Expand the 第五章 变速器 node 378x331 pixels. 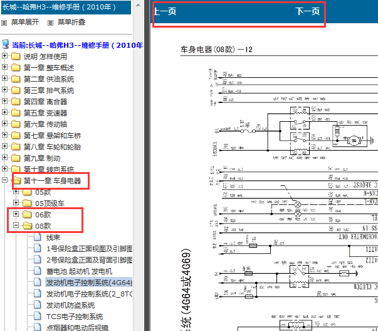[4, 112]
